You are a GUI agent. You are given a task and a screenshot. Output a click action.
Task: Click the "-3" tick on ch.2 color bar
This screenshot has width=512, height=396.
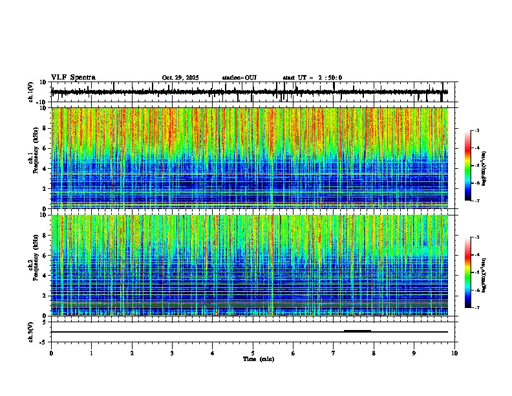tap(477, 237)
